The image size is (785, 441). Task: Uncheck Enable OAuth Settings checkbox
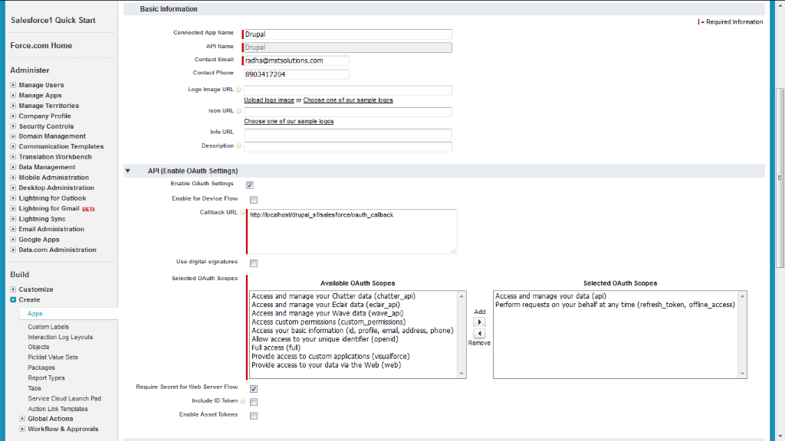[x=249, y=185]
